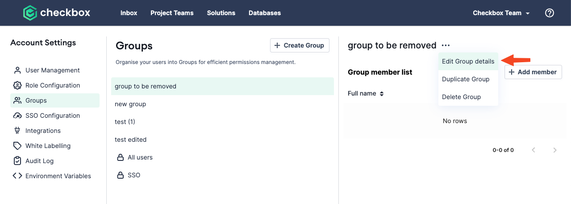The image size is (571, 204).
Task: Expand the Checkbox Team account dropdown
Action: pos(501,13)
